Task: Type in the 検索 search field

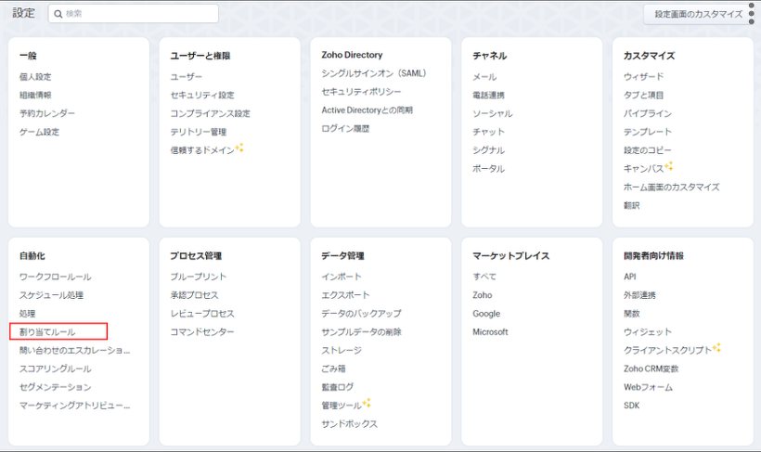Action: coord(139,14)
